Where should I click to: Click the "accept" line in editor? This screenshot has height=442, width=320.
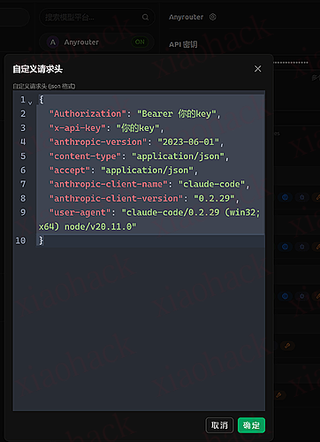coord(150,171)
